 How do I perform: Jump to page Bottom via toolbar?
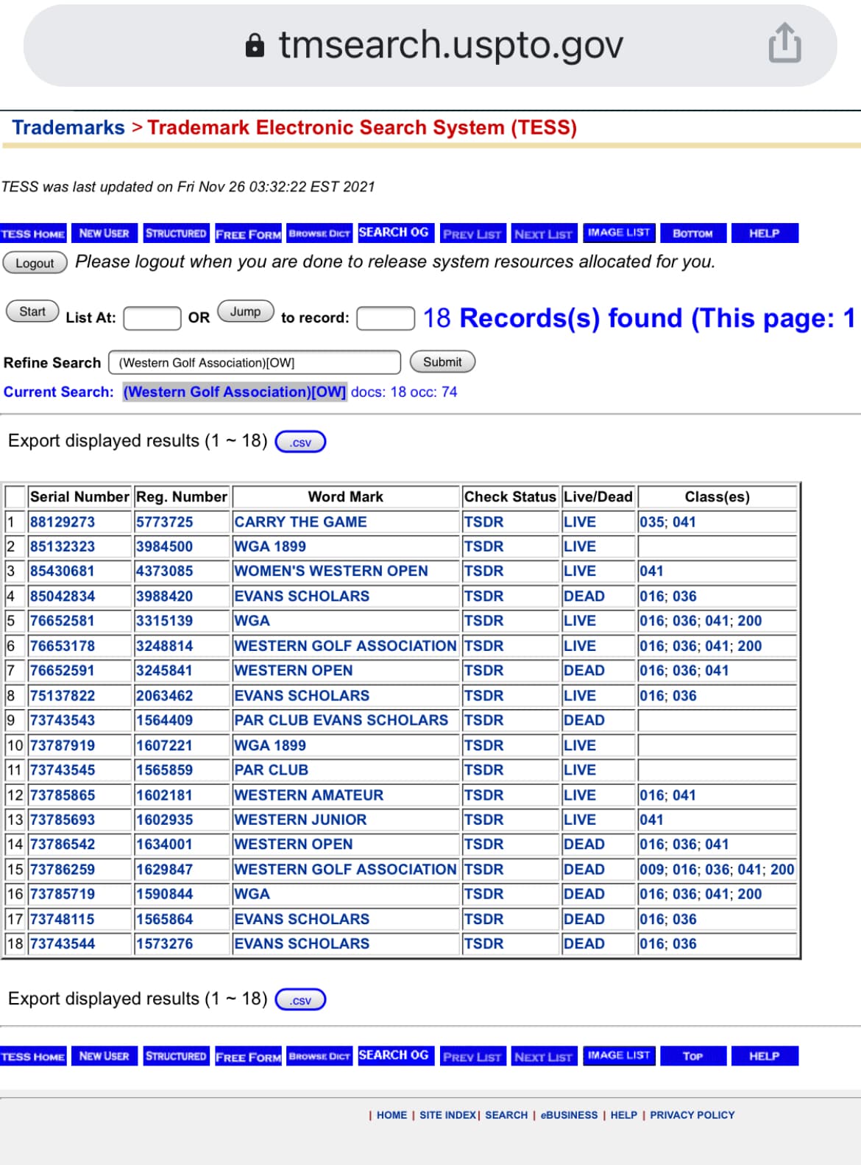pyautogui.click(x=692, y=233)
